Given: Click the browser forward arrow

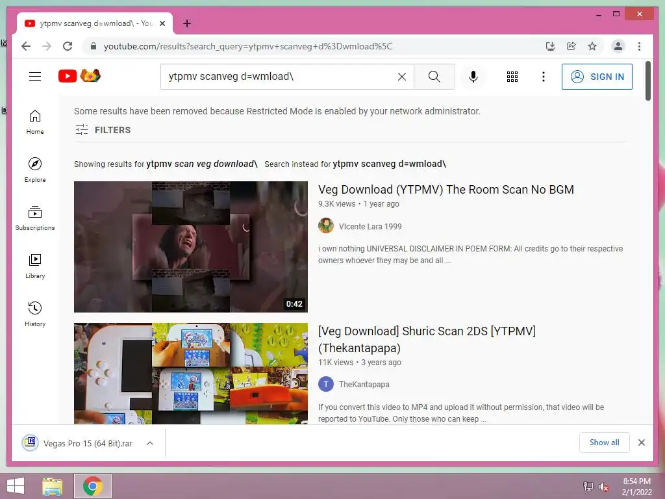Looking at the screenshot, I should point(47,46).
